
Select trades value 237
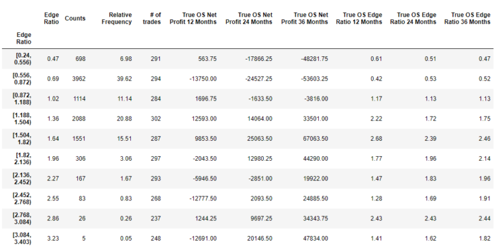point(155,218)
